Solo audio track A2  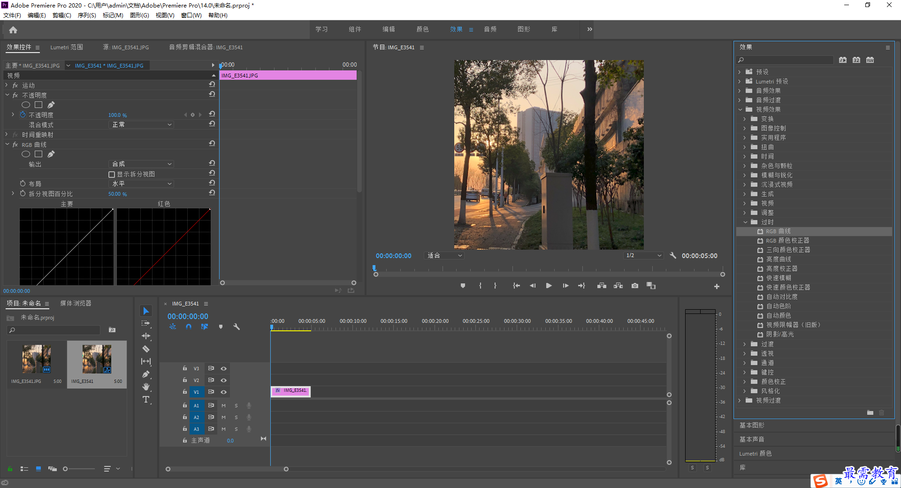(x=236, y=417)
